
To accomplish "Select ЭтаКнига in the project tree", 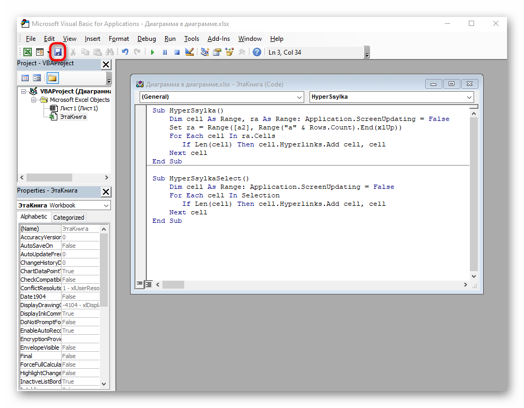I will [x=73, y=117].
